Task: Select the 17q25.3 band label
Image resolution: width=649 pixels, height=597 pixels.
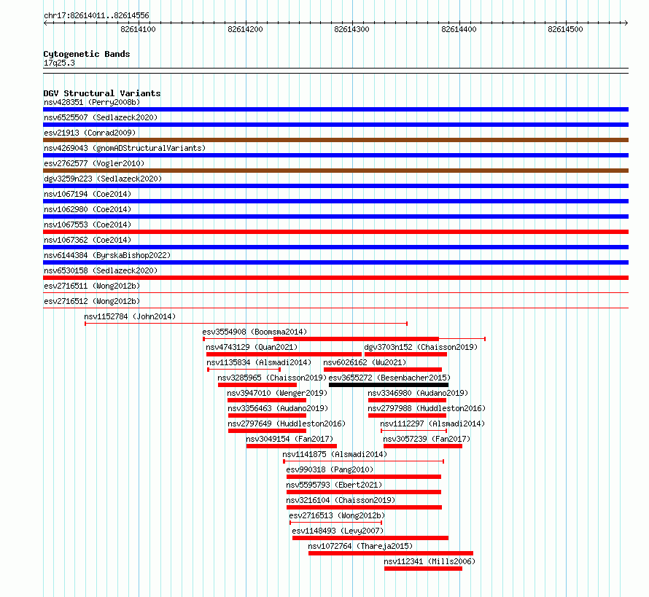Action: point(59,63)
